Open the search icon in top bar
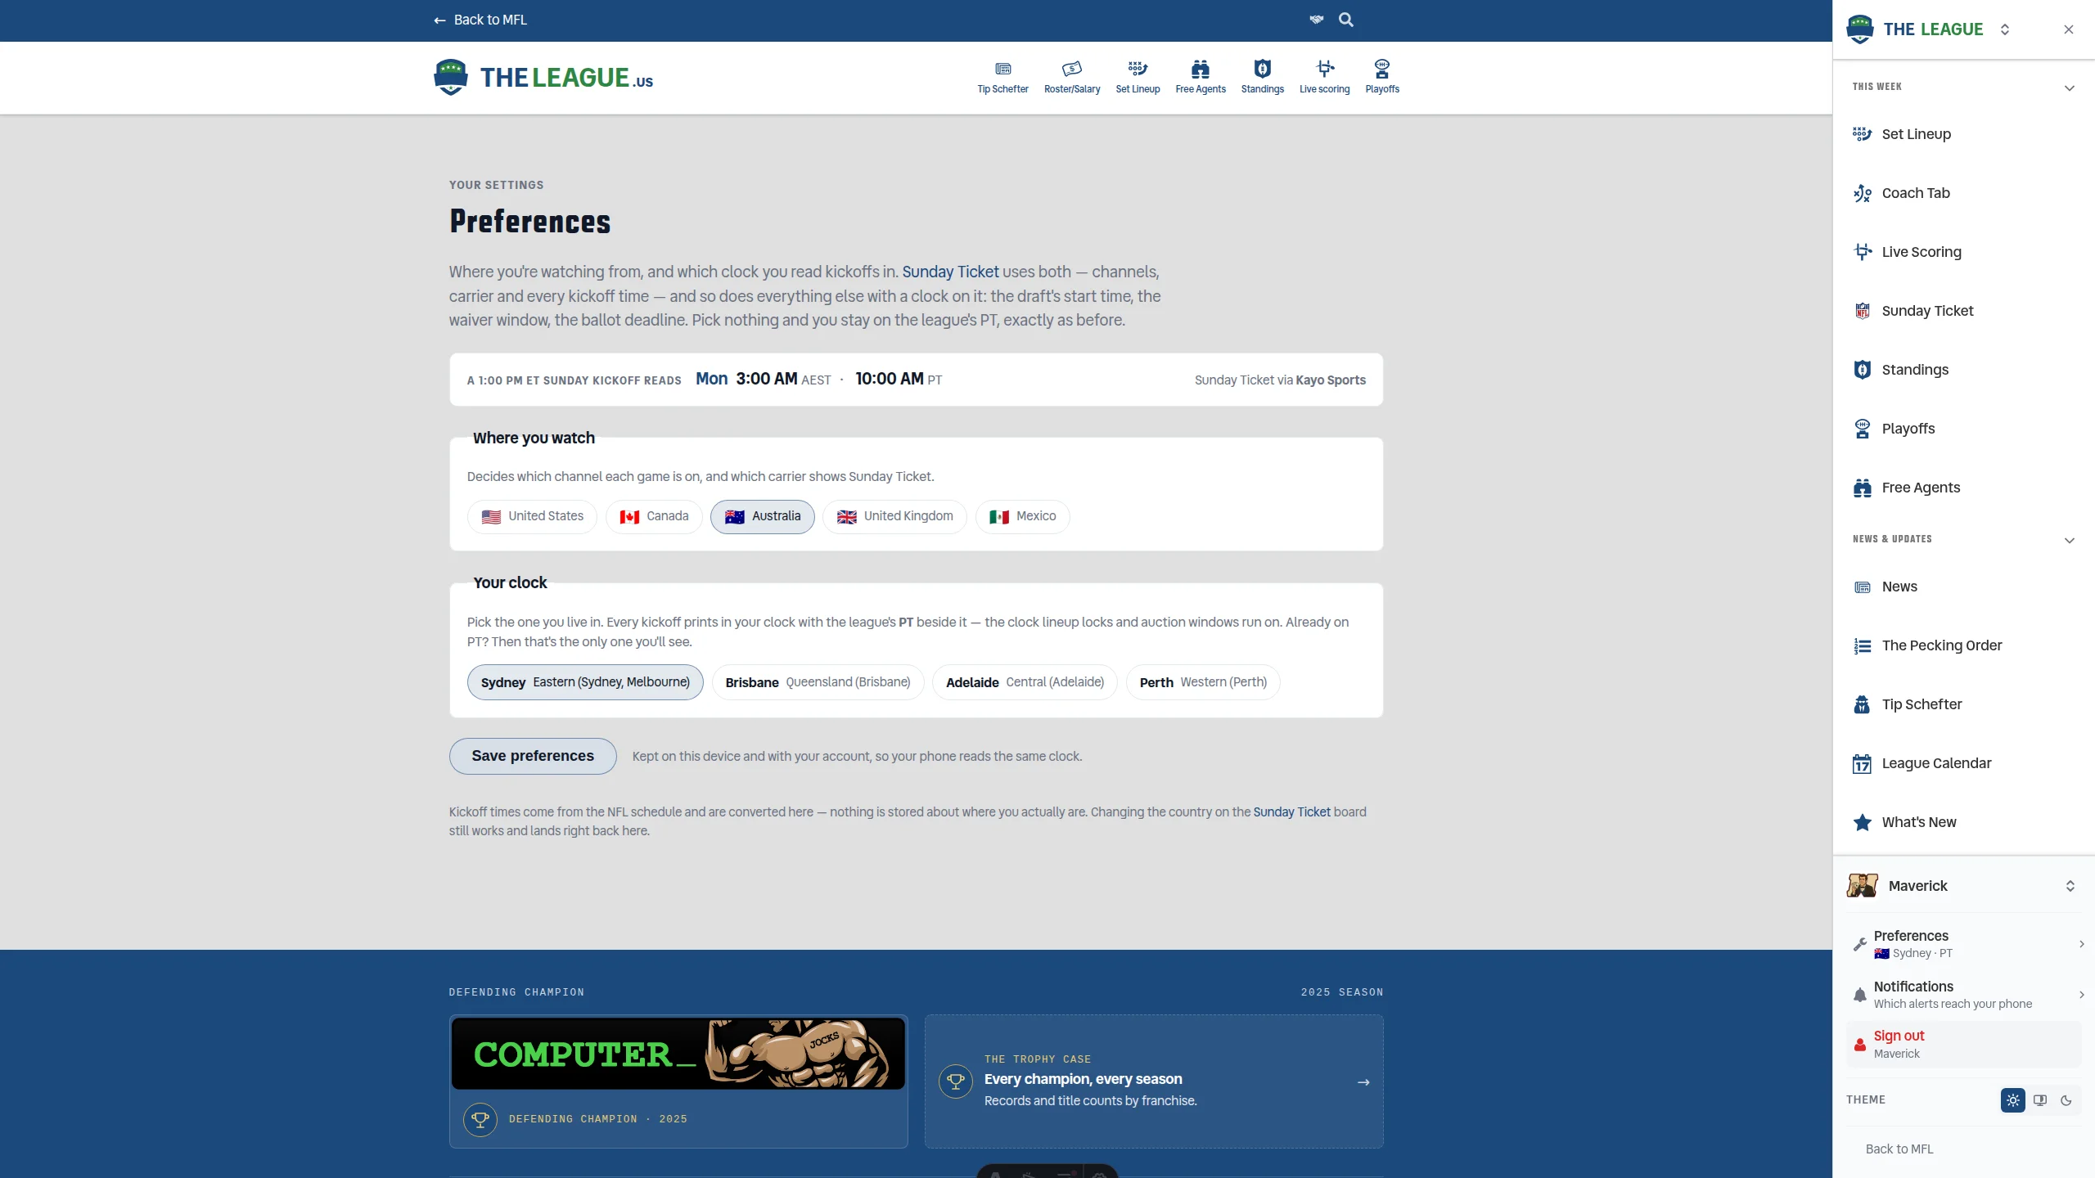Screen dimensions: 2095x1178 (1345, 20)
